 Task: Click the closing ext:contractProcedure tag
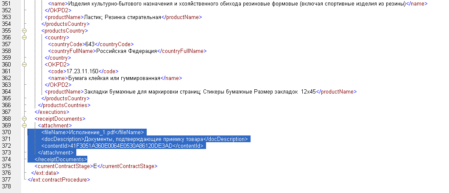(59, 180)
